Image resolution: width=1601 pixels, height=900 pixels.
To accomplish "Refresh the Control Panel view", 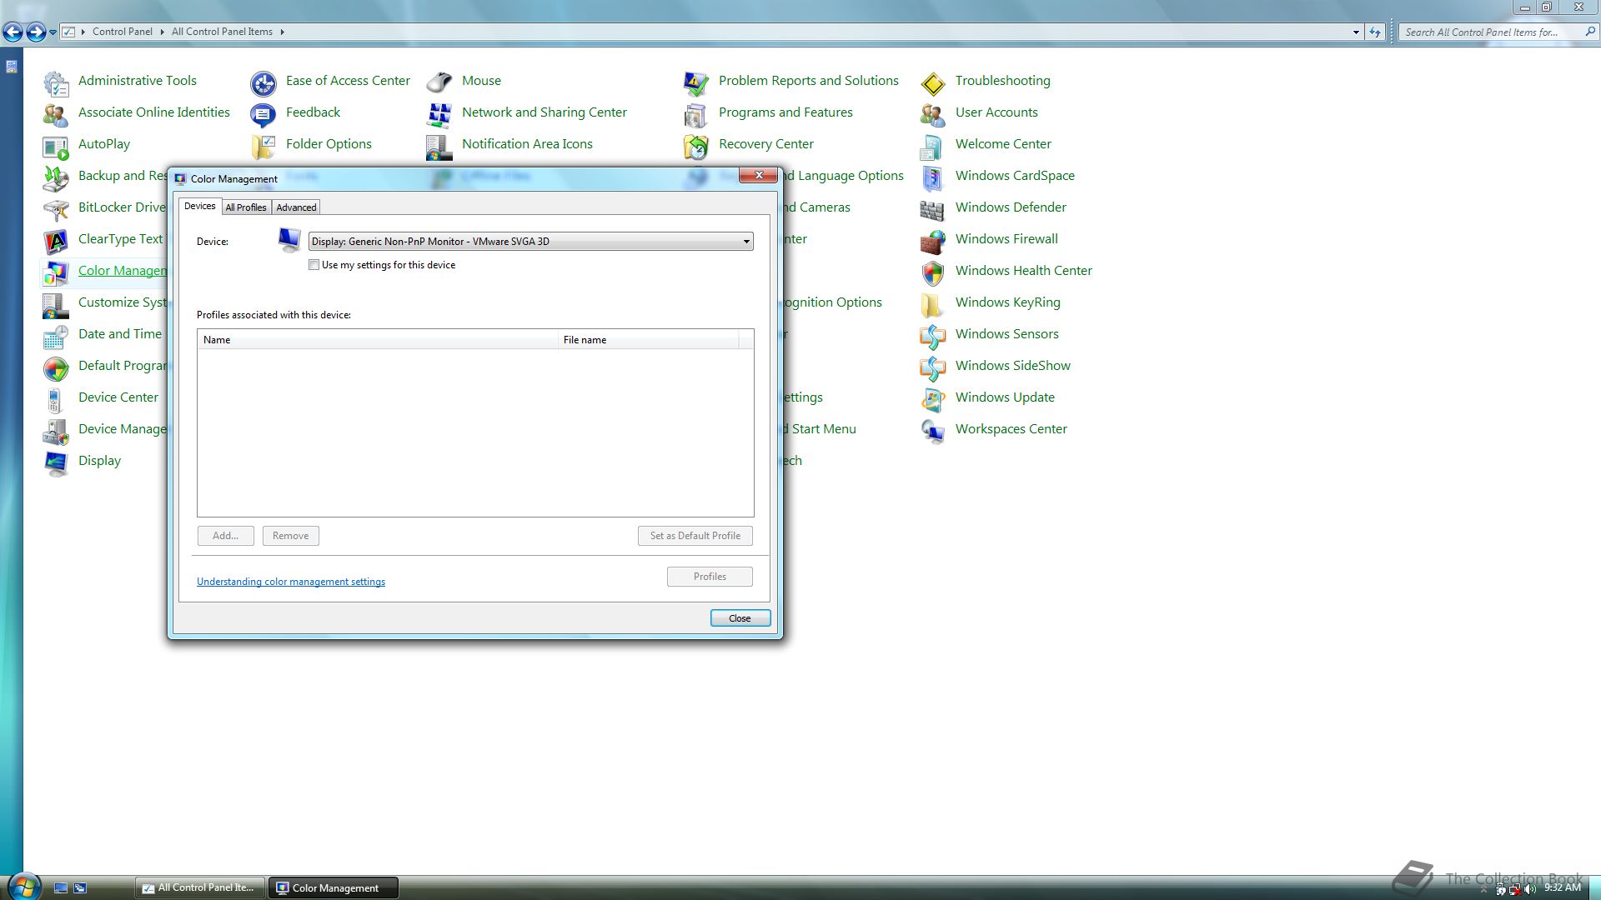I will [x=1375, y=32].
